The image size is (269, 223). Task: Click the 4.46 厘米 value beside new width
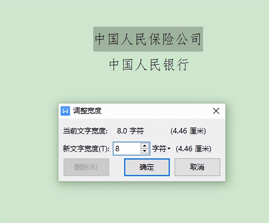tap(194, 149)
